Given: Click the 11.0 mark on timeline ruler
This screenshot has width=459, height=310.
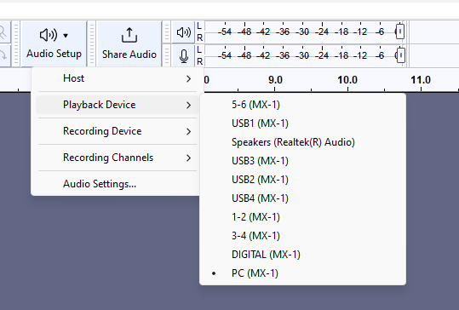Looking at the screenshot, I should coord(421,80).
